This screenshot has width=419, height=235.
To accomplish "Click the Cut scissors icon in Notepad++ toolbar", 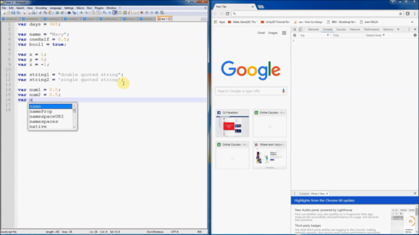I will pos(40,12).
